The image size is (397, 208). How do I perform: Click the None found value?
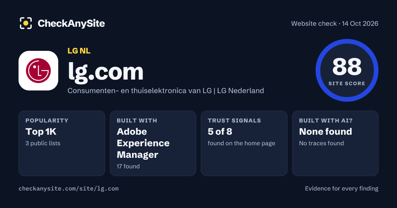point(326,132)
